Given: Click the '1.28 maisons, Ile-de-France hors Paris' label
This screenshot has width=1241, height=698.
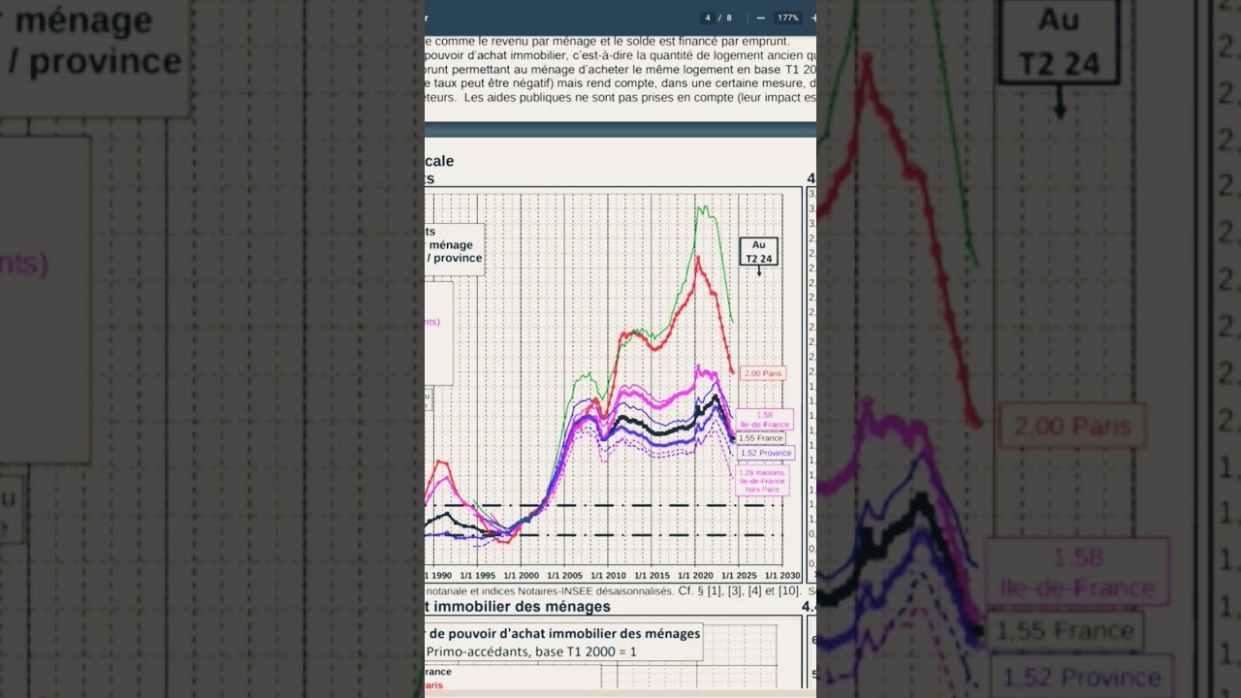Looking at the screenshot, I should point(762,481).
